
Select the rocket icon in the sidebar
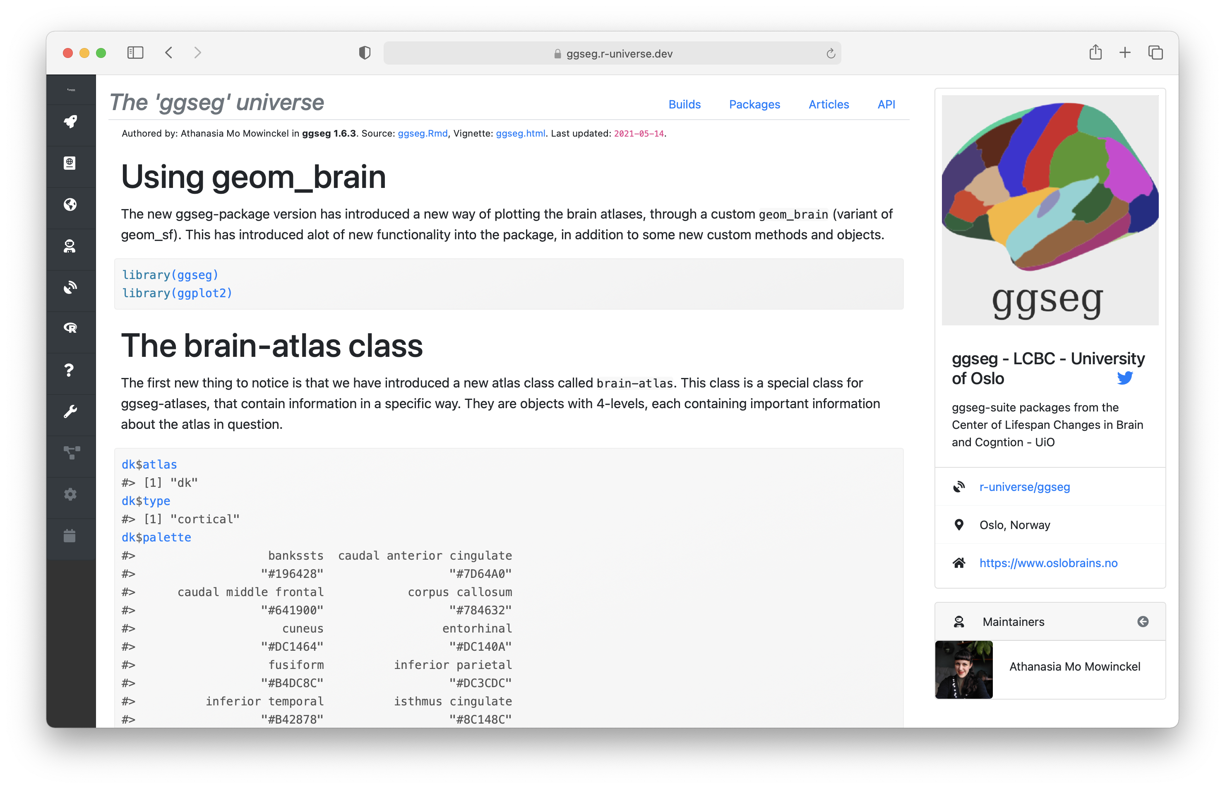point(70,122)
